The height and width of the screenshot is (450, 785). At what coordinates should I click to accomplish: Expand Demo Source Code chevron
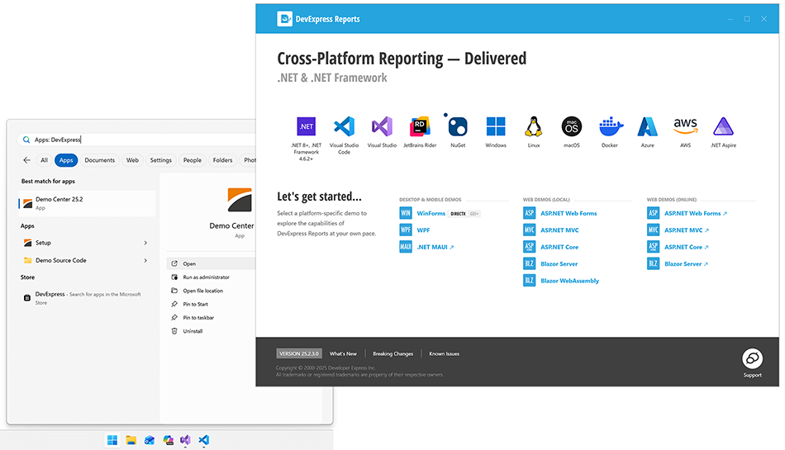click(x=145, y=260)
